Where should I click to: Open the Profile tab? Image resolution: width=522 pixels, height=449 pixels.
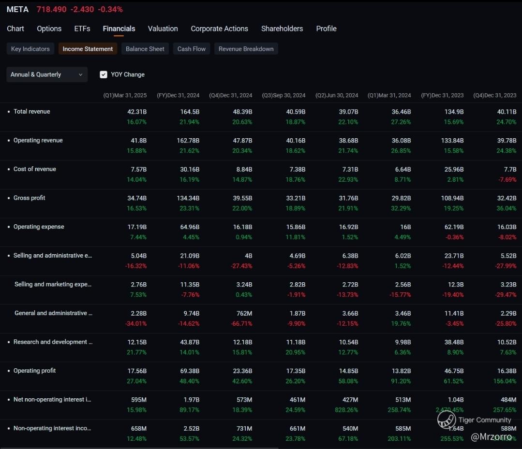coord(326,29)
